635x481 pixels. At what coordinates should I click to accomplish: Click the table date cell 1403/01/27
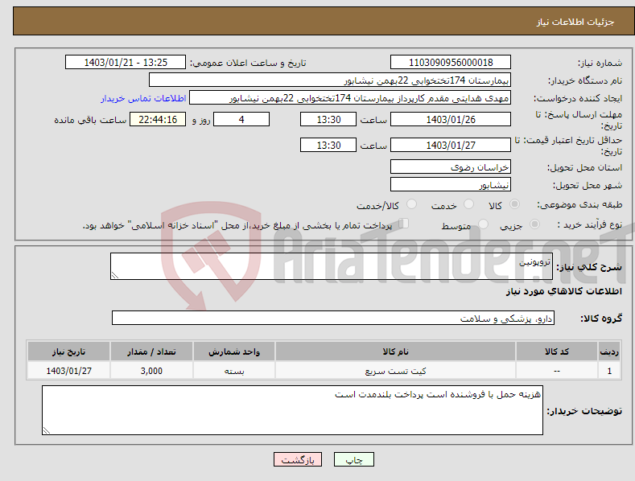tap(69, 371)
